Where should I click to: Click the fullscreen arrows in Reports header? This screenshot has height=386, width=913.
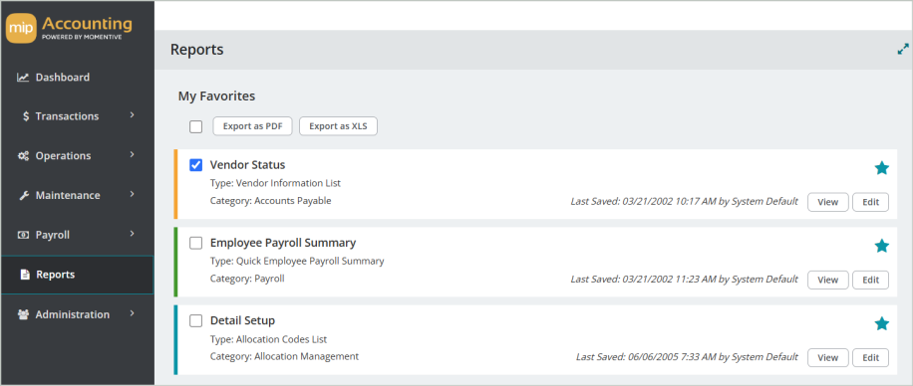(903, 50)
